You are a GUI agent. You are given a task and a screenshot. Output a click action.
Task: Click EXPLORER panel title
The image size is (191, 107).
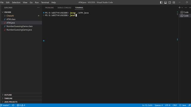[x=8, y=8]
